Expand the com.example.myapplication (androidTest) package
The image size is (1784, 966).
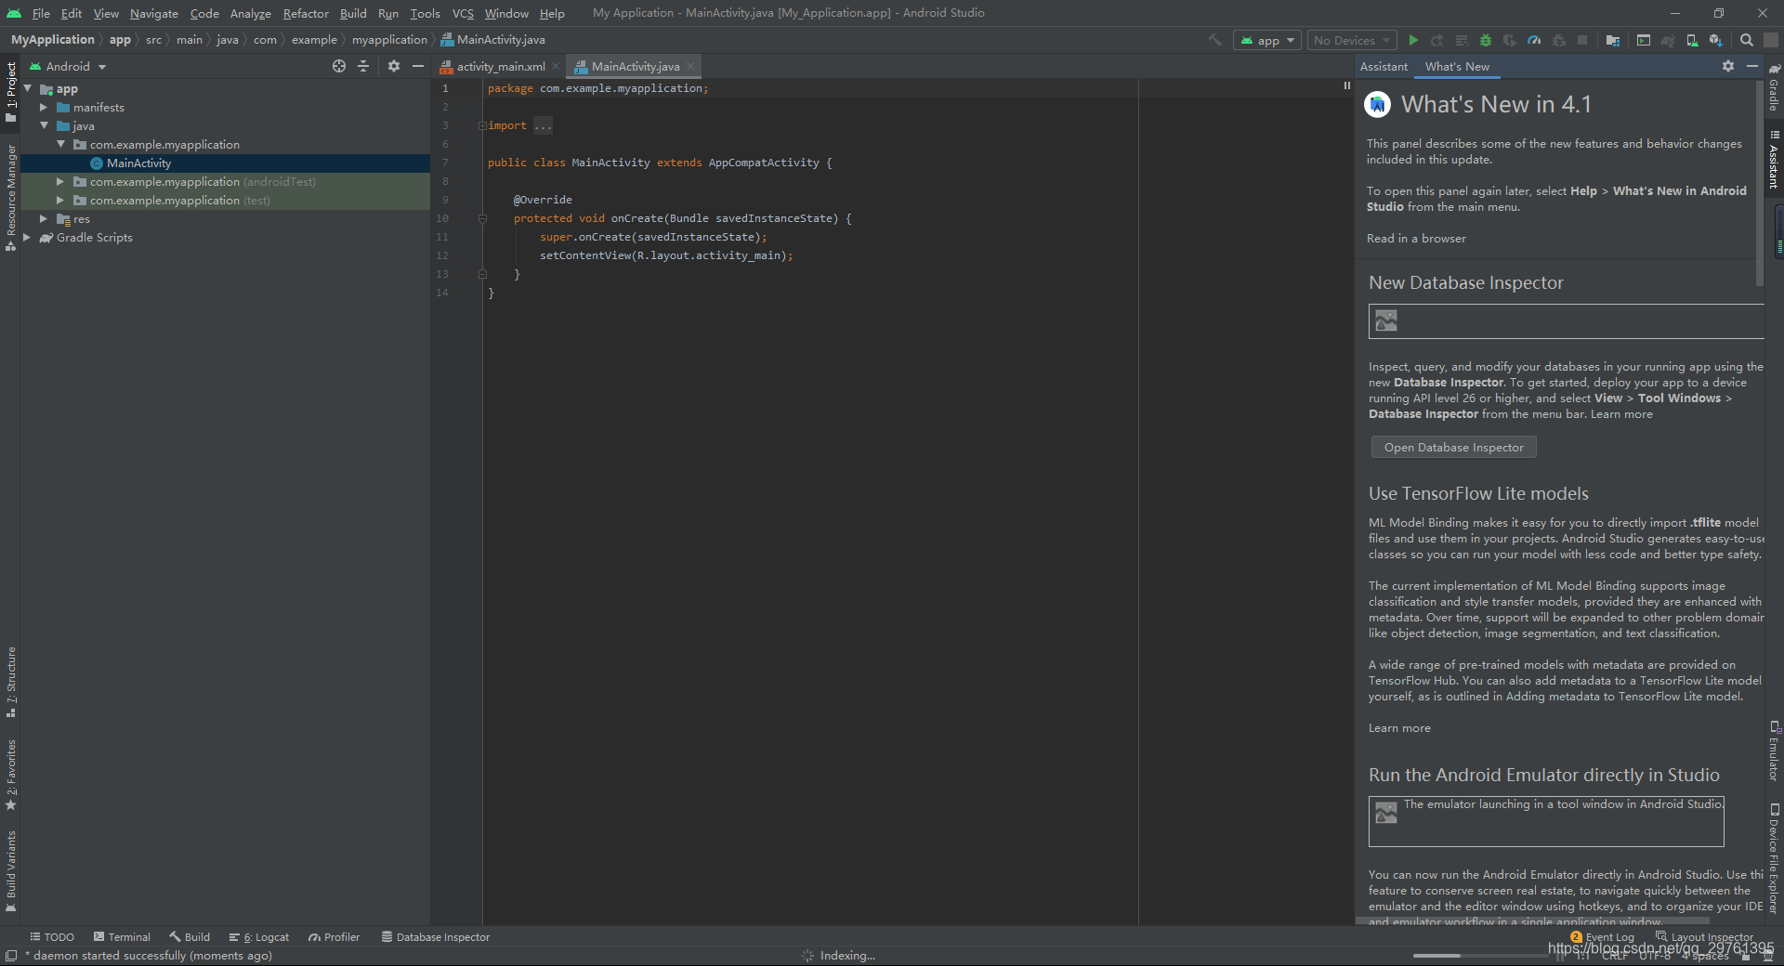pyautogui.click(x=60, y=181)
